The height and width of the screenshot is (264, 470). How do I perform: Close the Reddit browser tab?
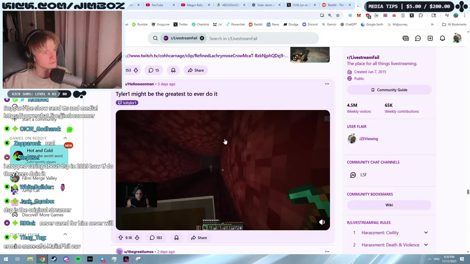[x=350, y=5]
